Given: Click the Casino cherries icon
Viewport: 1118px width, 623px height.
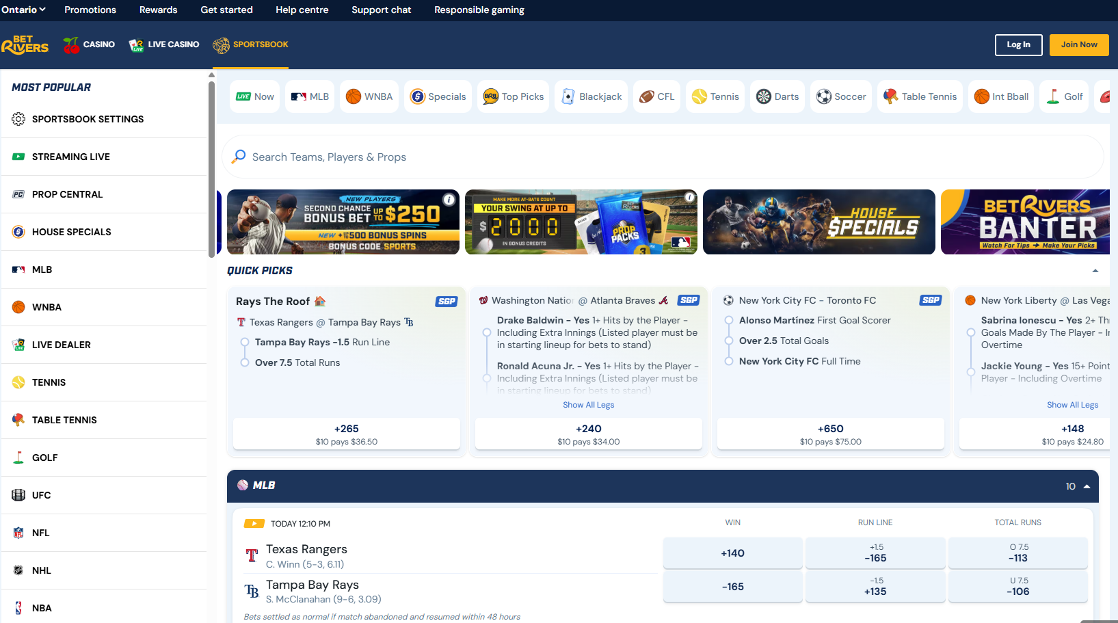Looking at the screenshot, I should click(x=71, y=45).
